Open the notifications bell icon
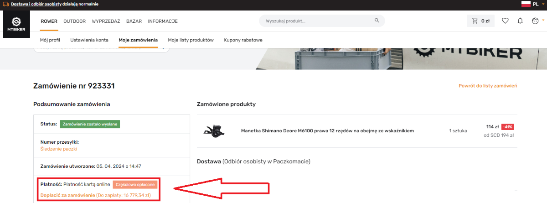The image size is (547, 203). point(520,21)
